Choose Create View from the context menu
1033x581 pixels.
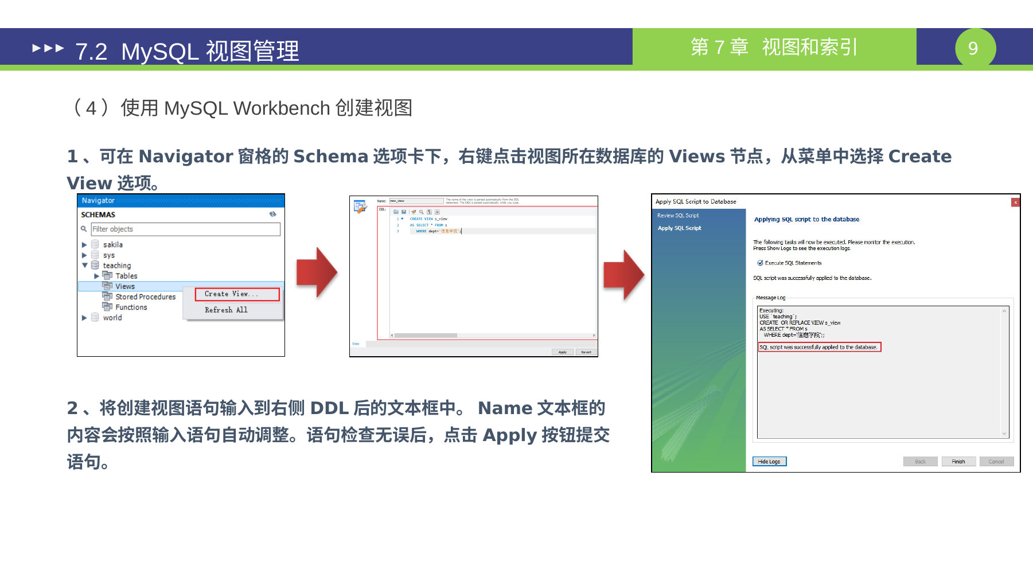click(x=237, y=294)
